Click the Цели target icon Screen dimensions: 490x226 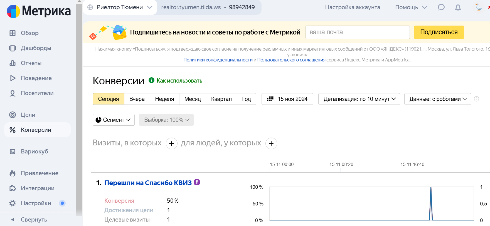(13, 115)
